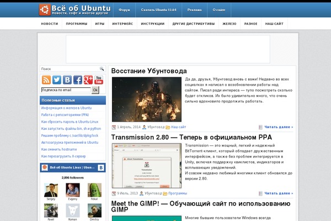Open link Как сбросить пароль в Ubuntu Linux

click(70, 122)
